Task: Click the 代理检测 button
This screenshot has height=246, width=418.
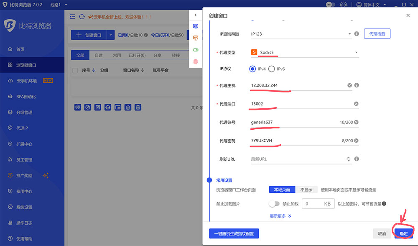Action: pos(377,33)
